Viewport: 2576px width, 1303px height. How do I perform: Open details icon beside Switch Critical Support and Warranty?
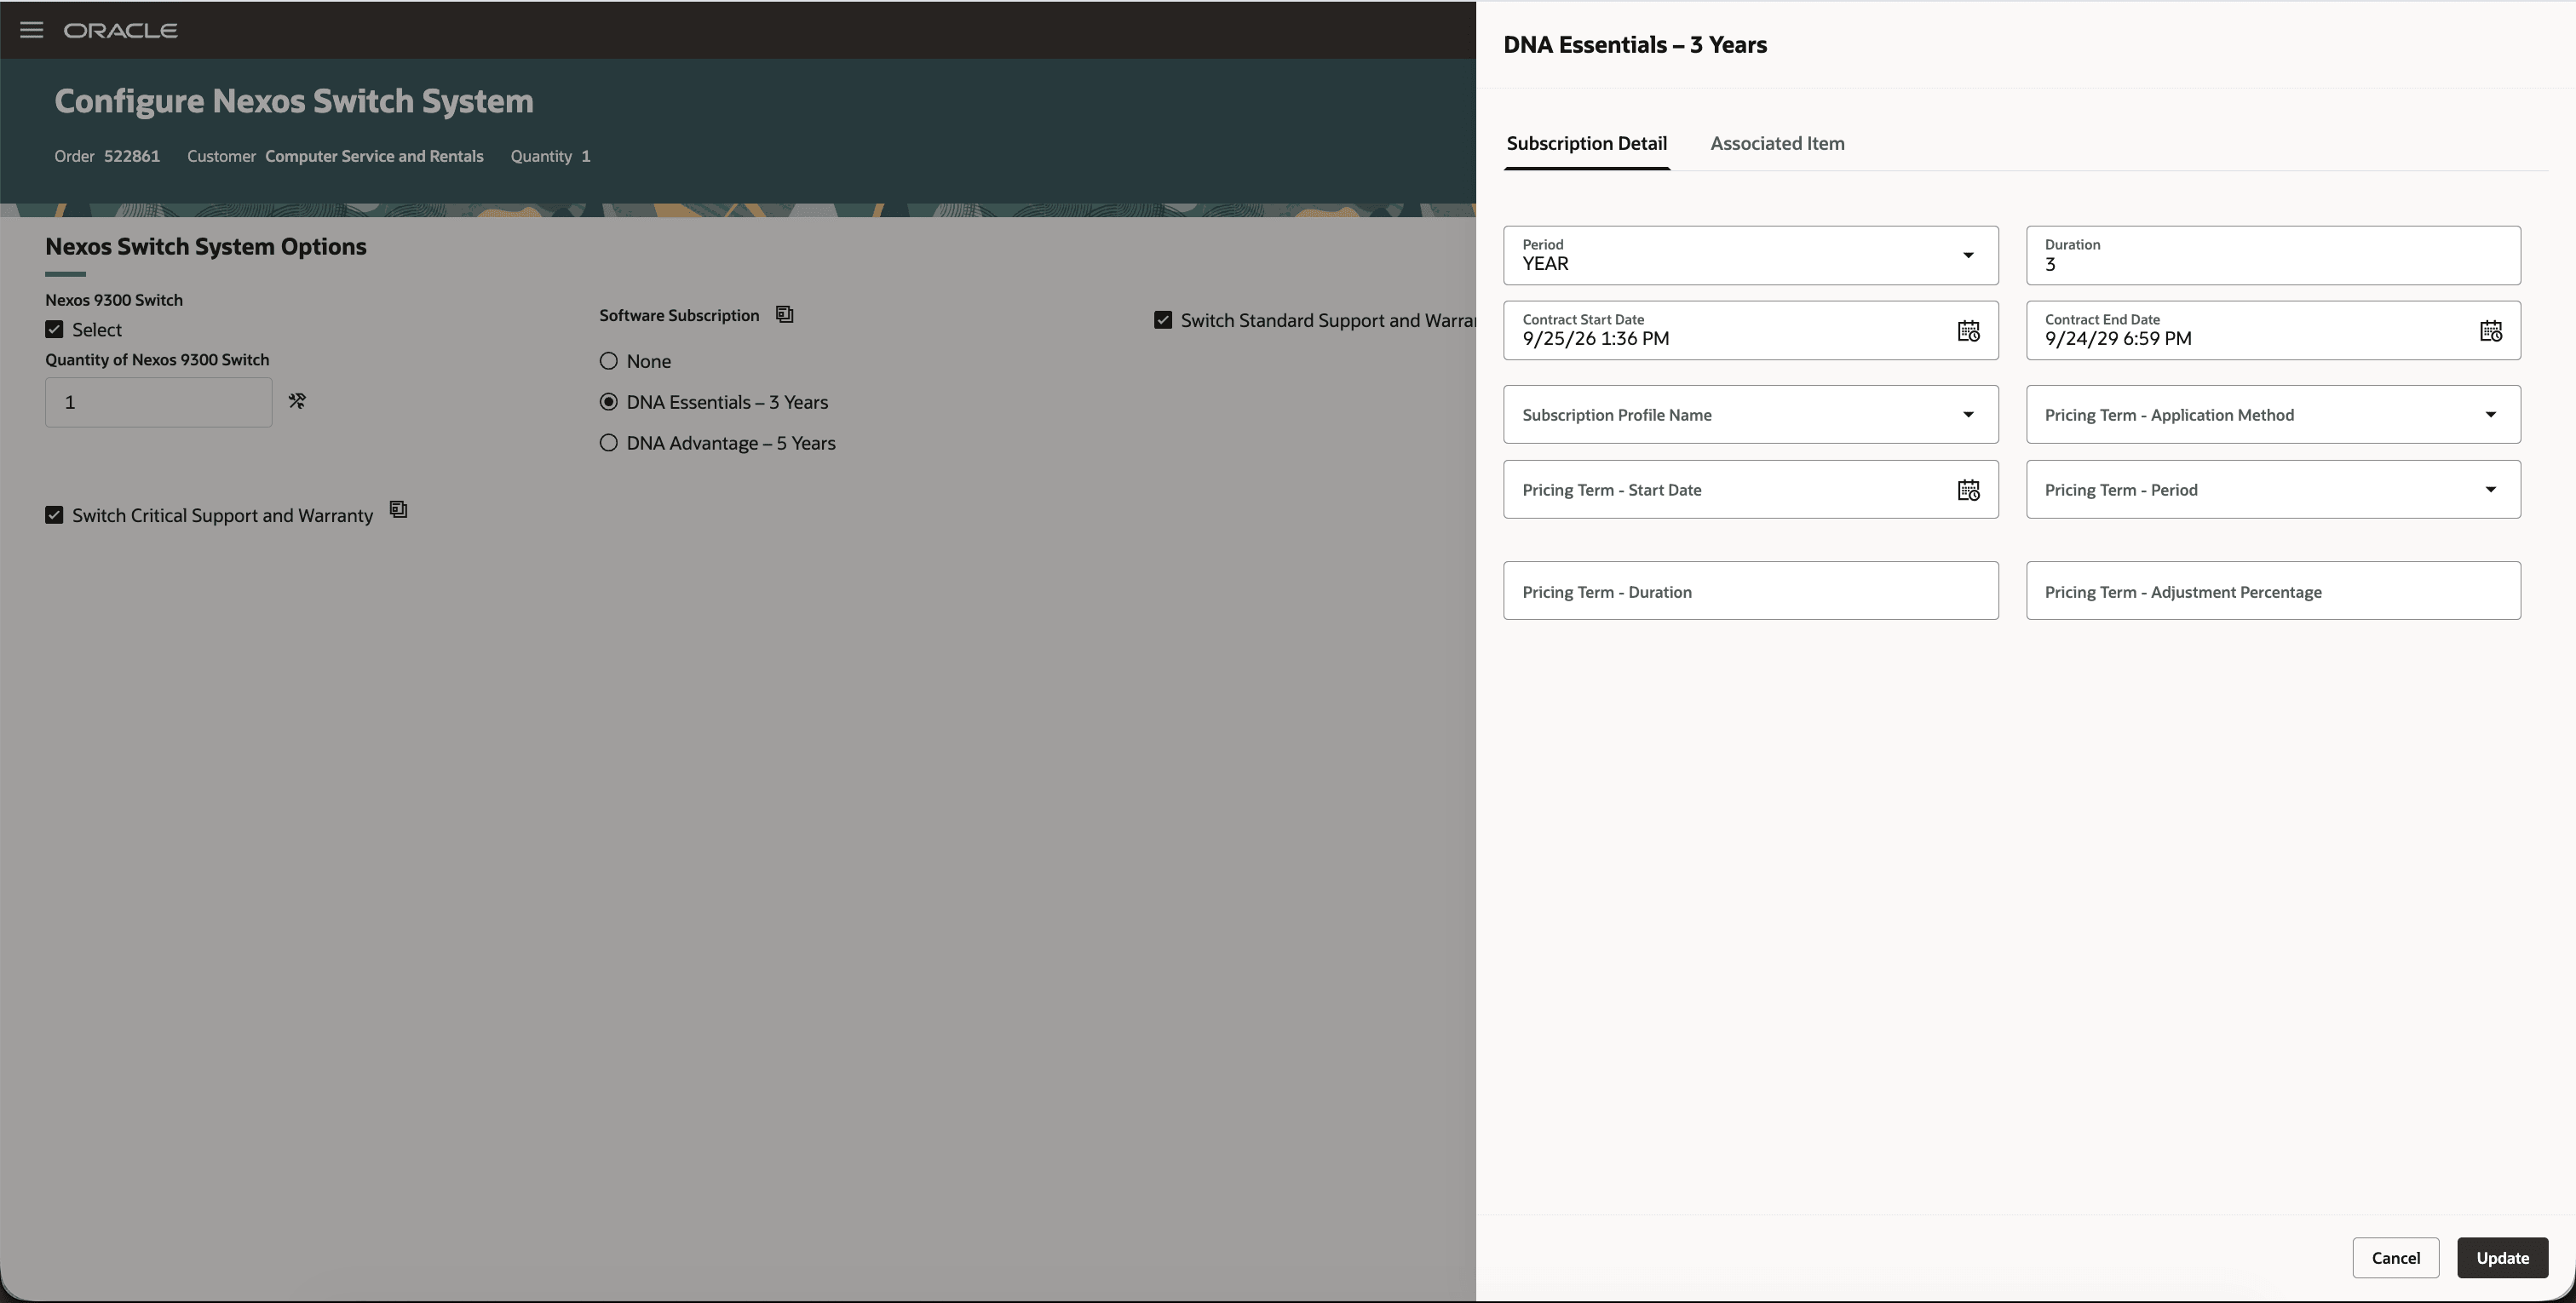(x=398, y=510)
